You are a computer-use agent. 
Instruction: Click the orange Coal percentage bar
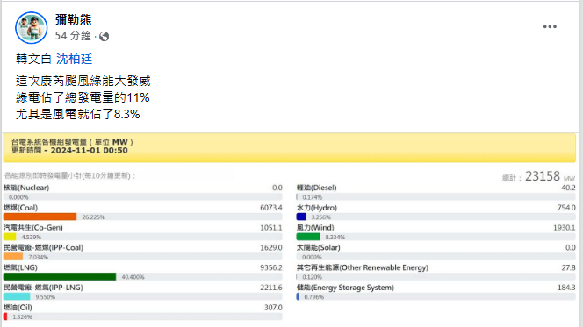[40, 217]
